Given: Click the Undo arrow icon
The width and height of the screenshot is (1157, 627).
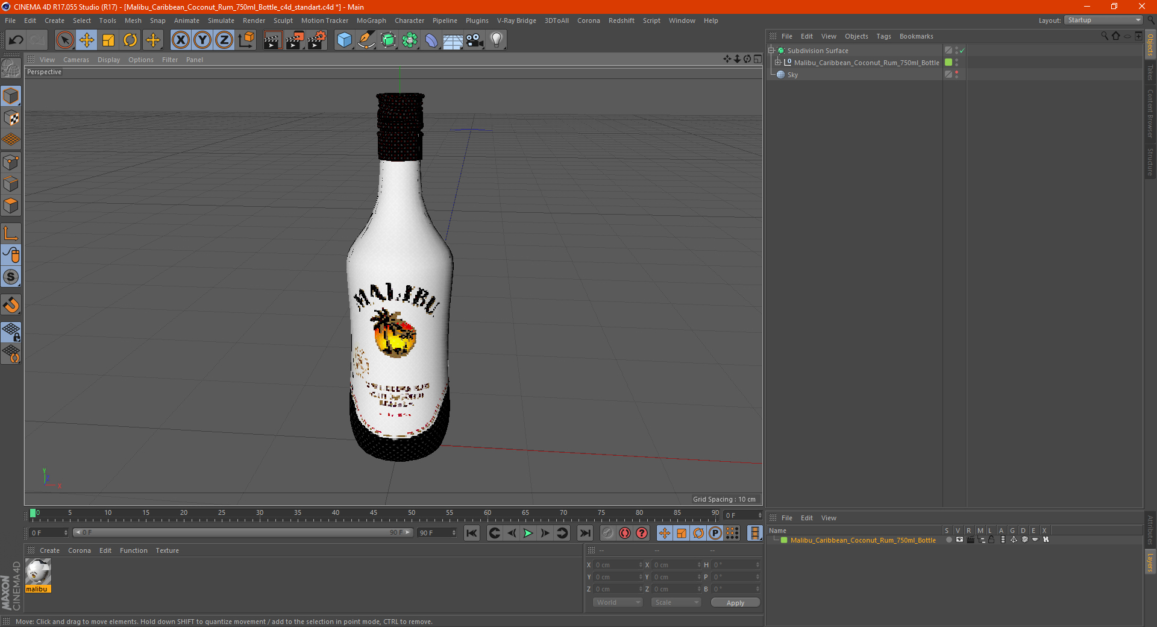Looking at the screenshot, I should (16, 40).
